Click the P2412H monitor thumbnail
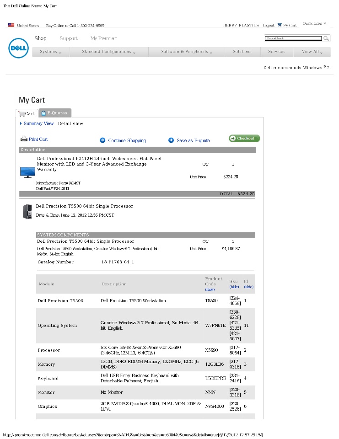 [28, 172]
